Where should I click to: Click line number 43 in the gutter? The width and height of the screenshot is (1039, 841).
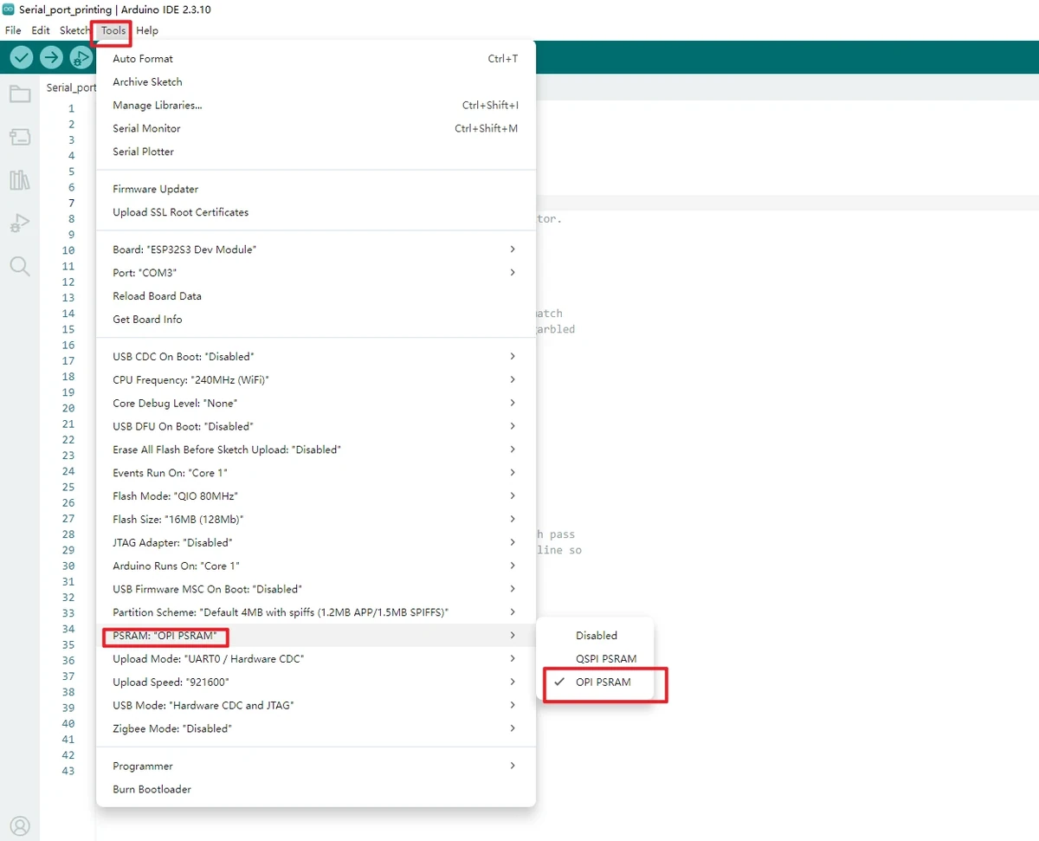tap(68, 771)
